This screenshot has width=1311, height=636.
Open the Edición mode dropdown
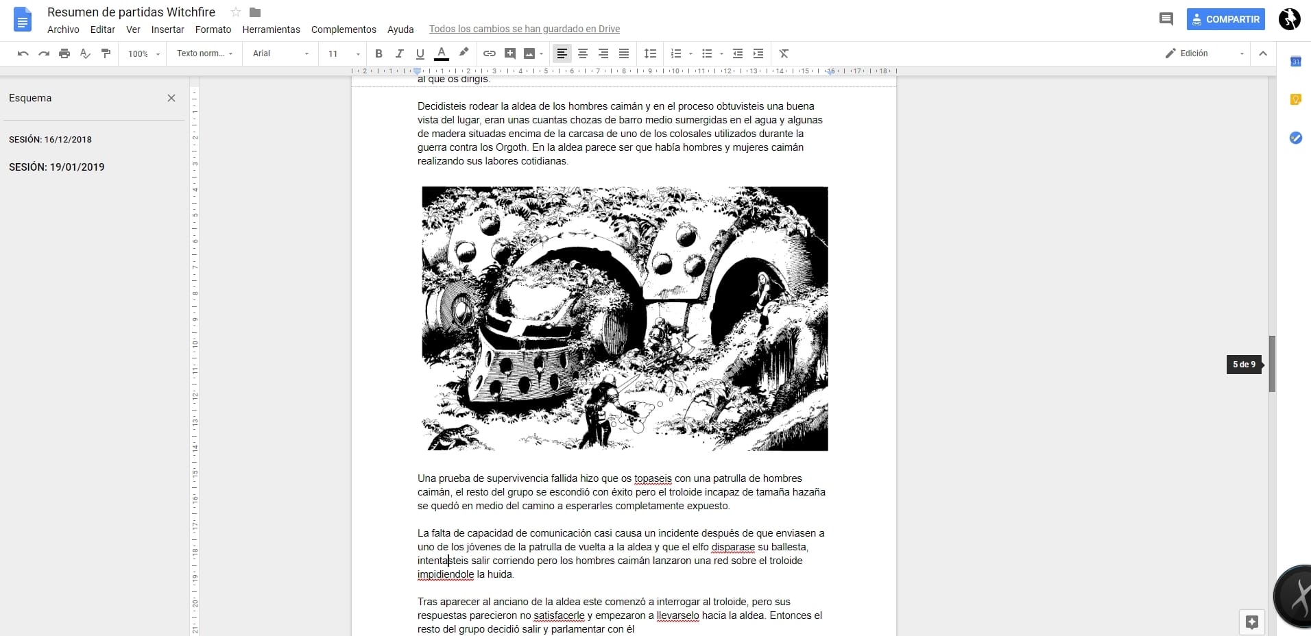pos(1205,53)
